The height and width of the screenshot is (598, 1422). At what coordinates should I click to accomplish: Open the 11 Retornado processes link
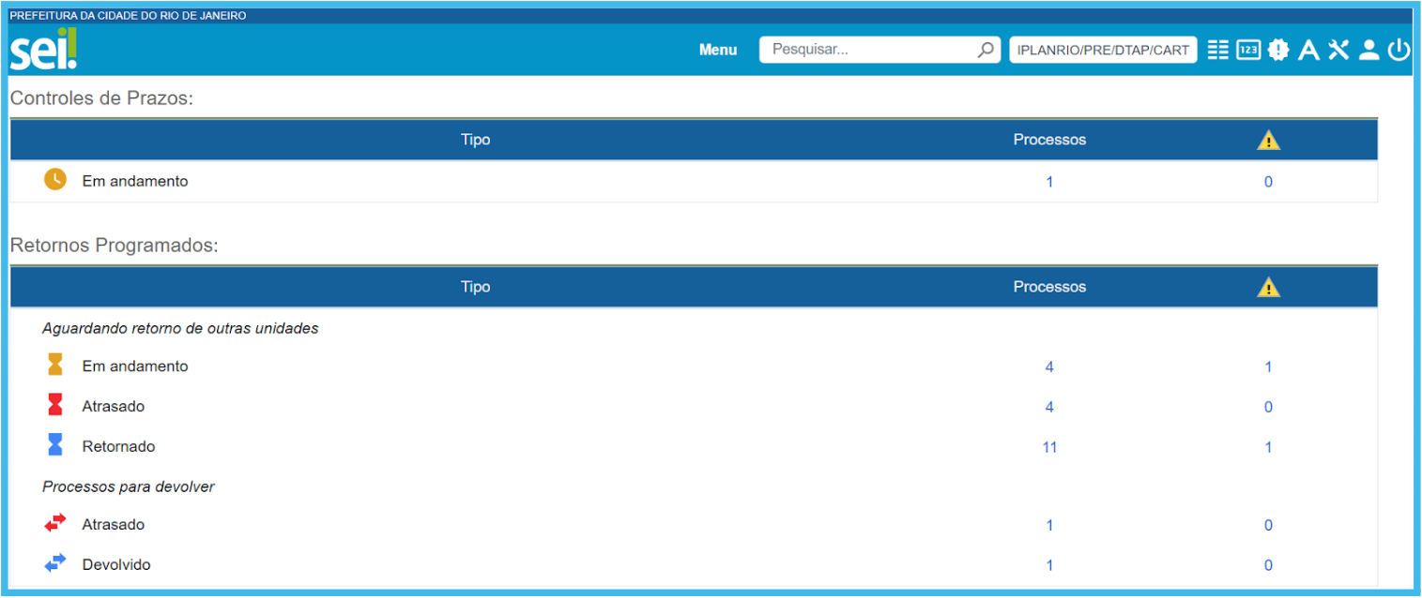coord(1049,448)
